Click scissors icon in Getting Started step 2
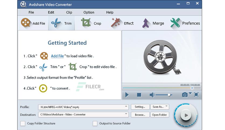The width and height of the screenshot is (225, 130). click(43, 67)
